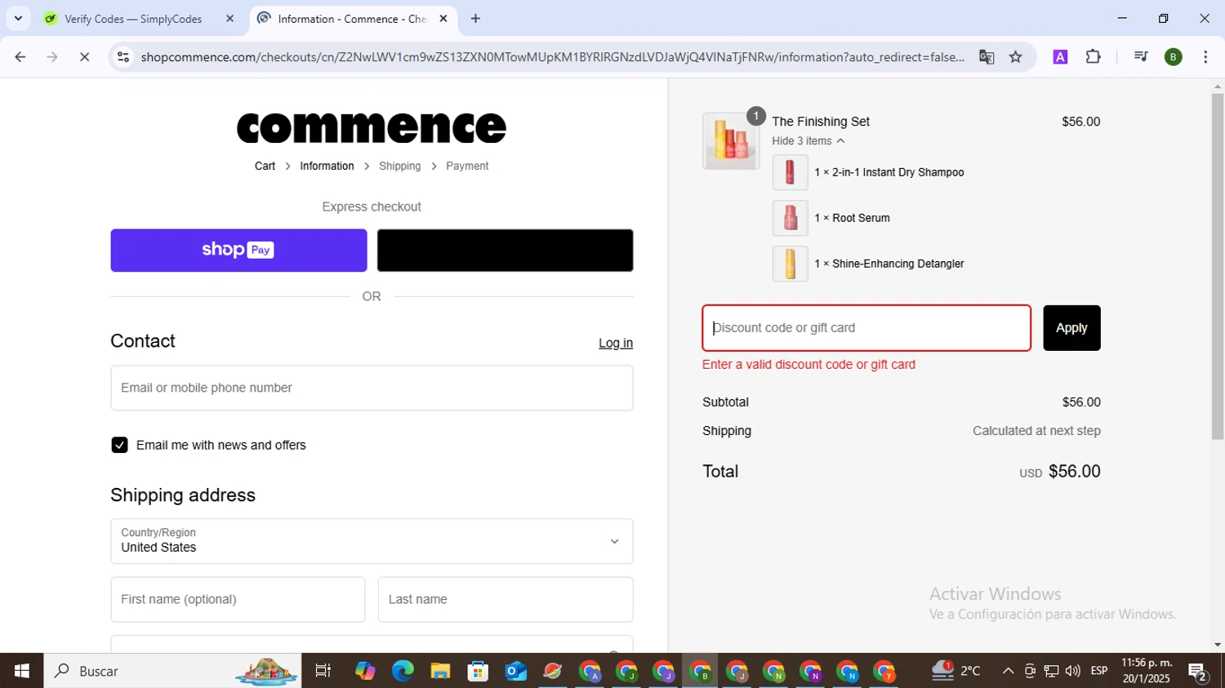Uncheck Email me with news and offers

[x=119, y=445]
